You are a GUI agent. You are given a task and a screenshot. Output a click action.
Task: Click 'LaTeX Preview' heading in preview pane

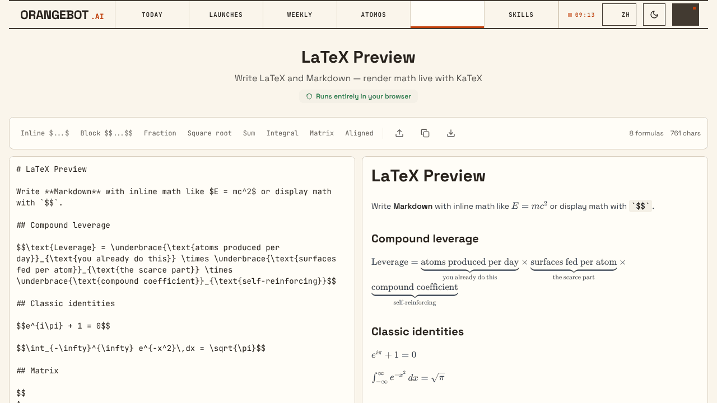pyautogui.click(x=429, y=176)
